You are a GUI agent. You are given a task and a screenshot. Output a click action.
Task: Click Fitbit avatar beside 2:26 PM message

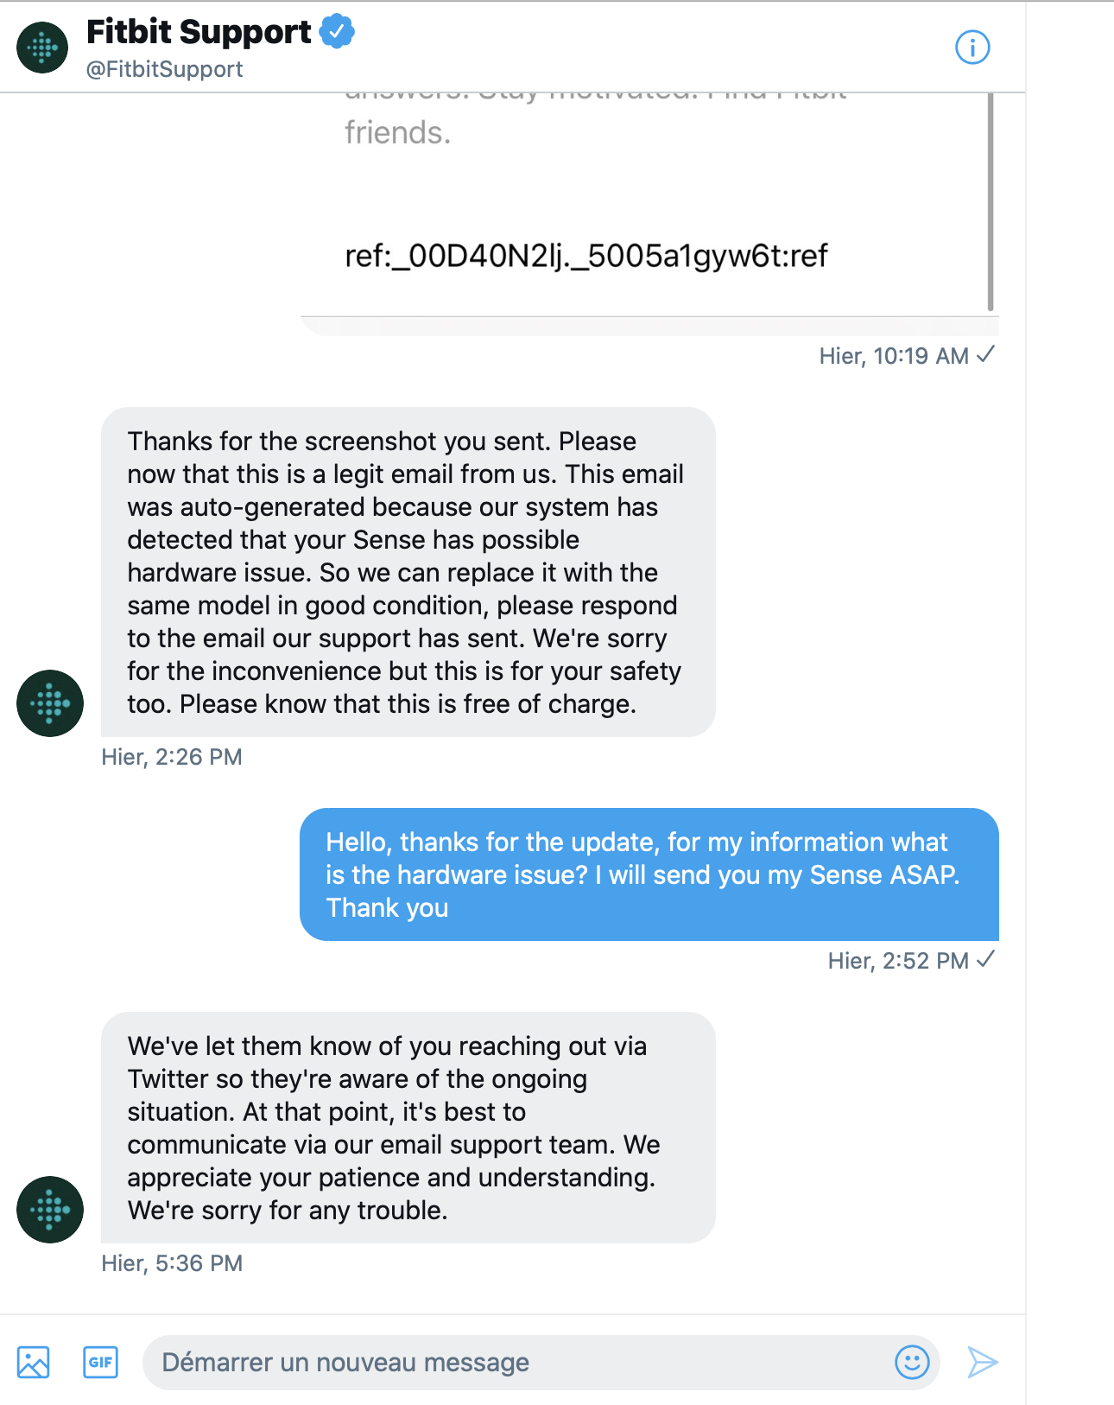(x=50, y=703)
